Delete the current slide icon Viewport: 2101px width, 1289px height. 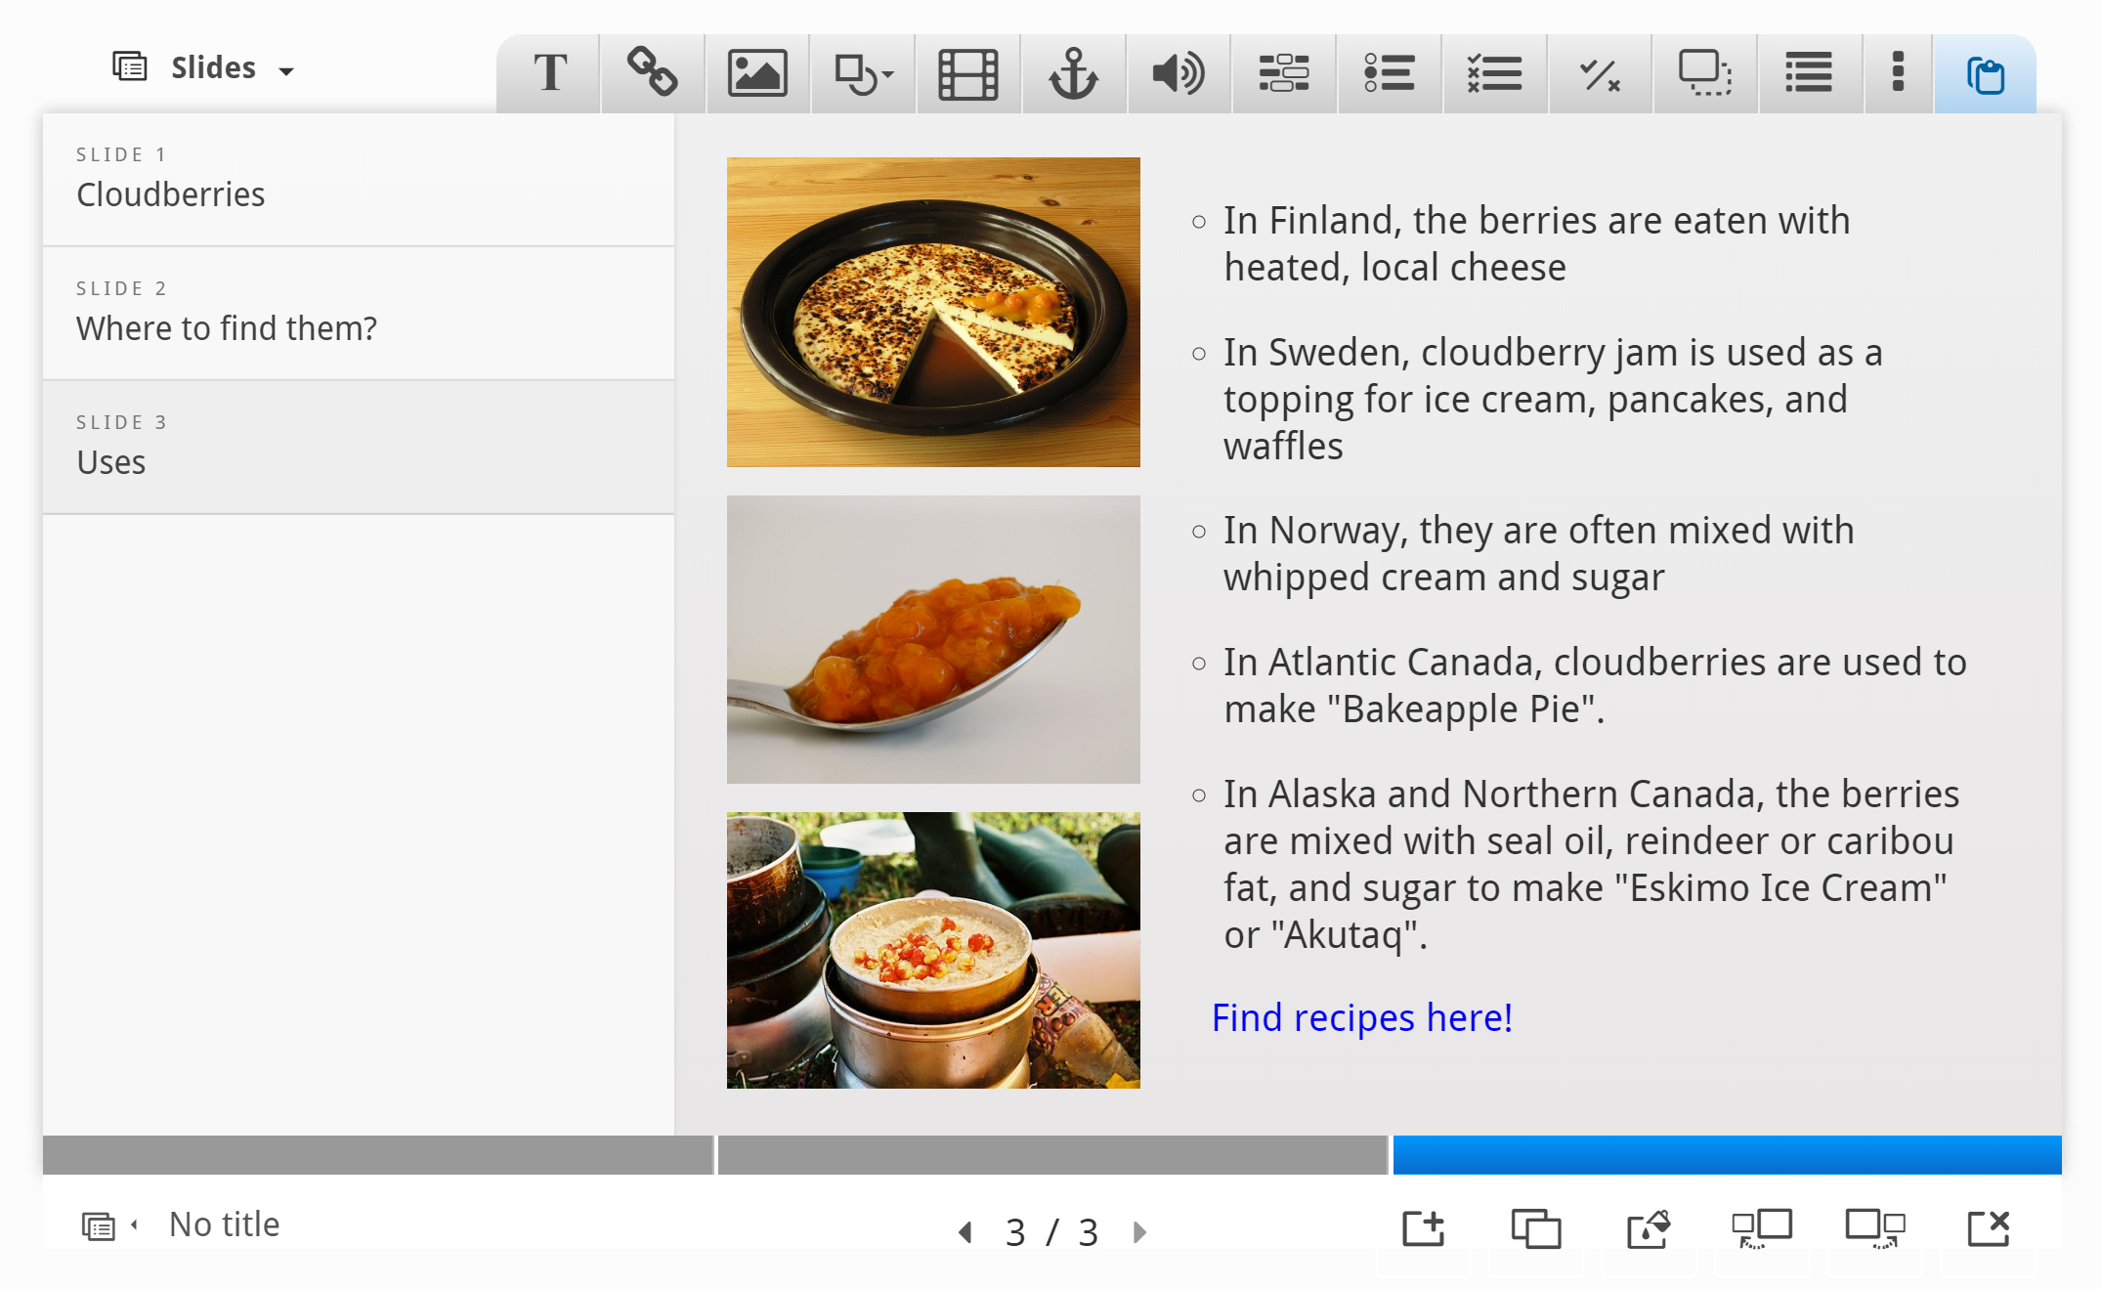pos(1989,1228)
